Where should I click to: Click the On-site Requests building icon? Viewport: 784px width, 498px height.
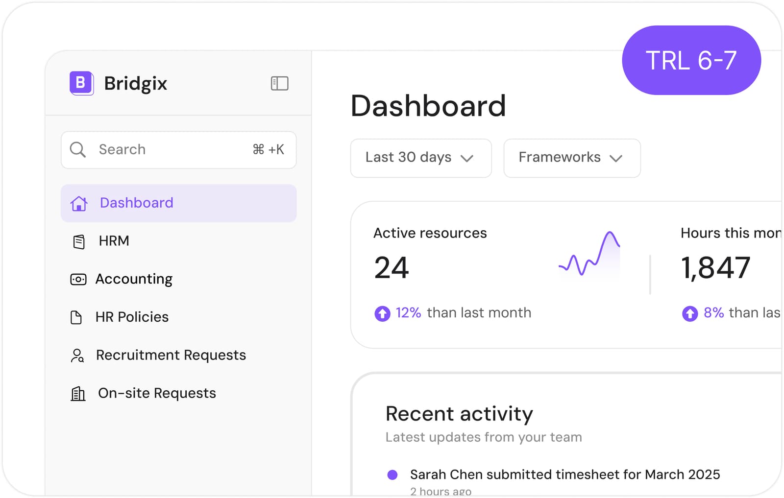tap(78, 394)
